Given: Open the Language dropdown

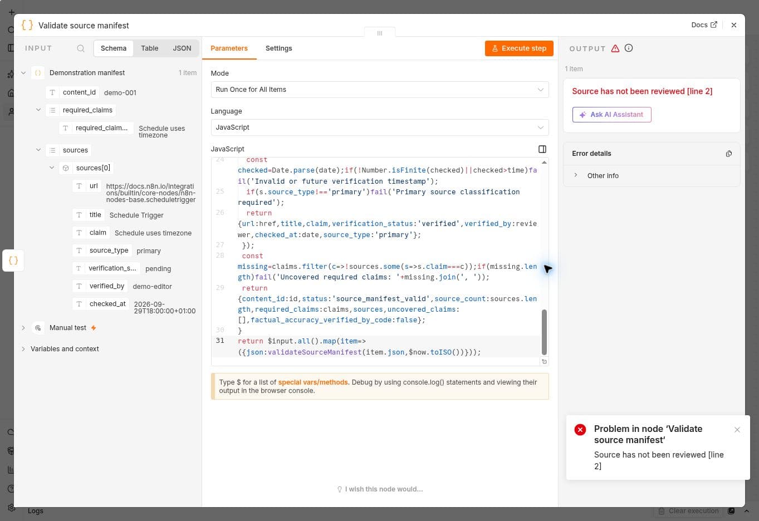Looking at the screenshot, I should pos(380,127).
